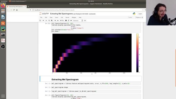Open OBS Studio from the dock
Viewport: 176px width, 99px height.
coord(3,46)
